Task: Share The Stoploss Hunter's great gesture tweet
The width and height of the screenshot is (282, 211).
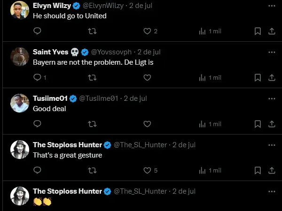Action: coord(271,170)
